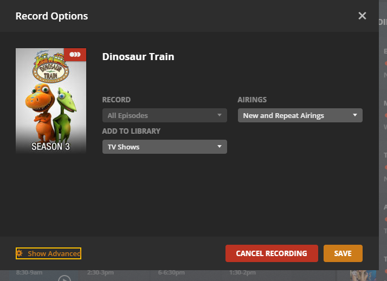Click the Record Options heading
Image resolution: width=387 pixels, height=281 pixels.
tap(51, 16)
